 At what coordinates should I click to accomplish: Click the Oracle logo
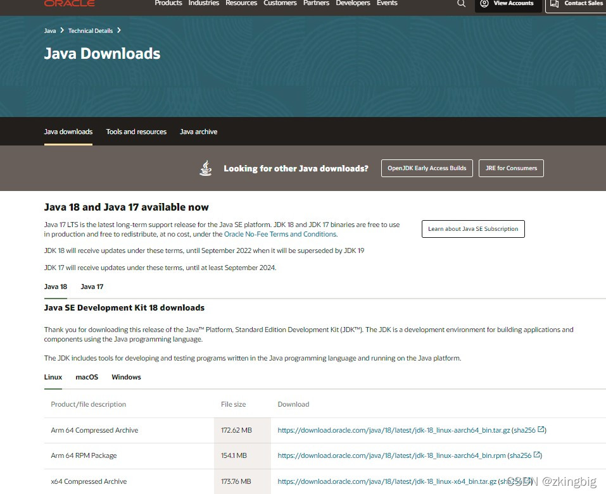tap(70, 3)
